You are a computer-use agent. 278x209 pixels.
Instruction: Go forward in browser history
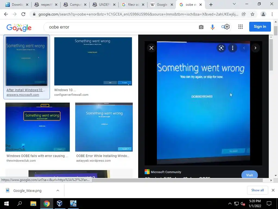click(15, 14)
